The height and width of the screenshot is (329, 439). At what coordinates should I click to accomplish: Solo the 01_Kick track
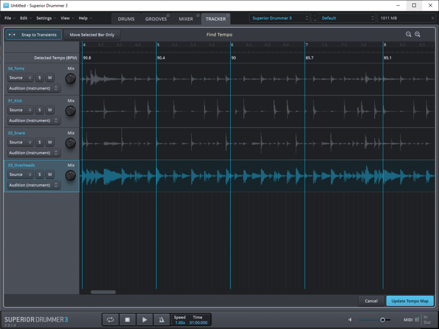pos(39,110)
